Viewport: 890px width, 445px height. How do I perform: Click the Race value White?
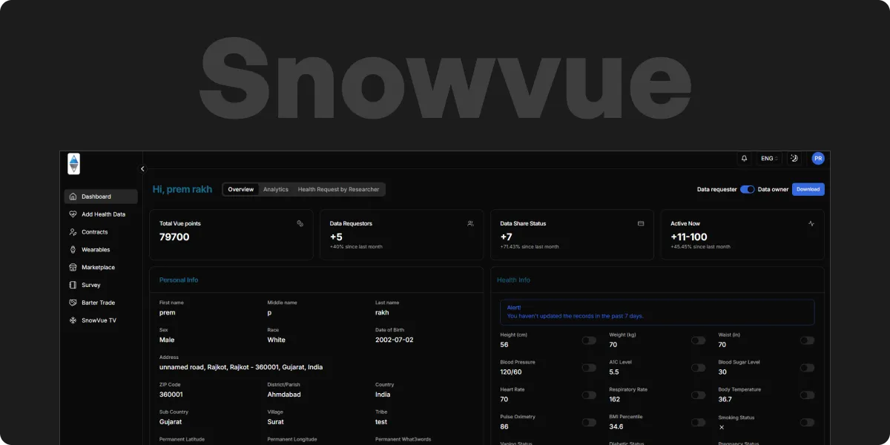tap(277, 340)
